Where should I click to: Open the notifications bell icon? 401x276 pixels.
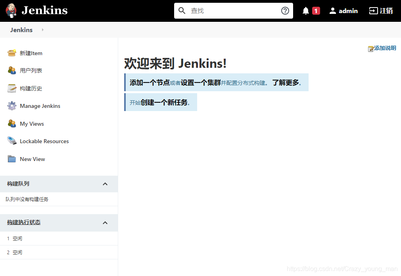306,11
